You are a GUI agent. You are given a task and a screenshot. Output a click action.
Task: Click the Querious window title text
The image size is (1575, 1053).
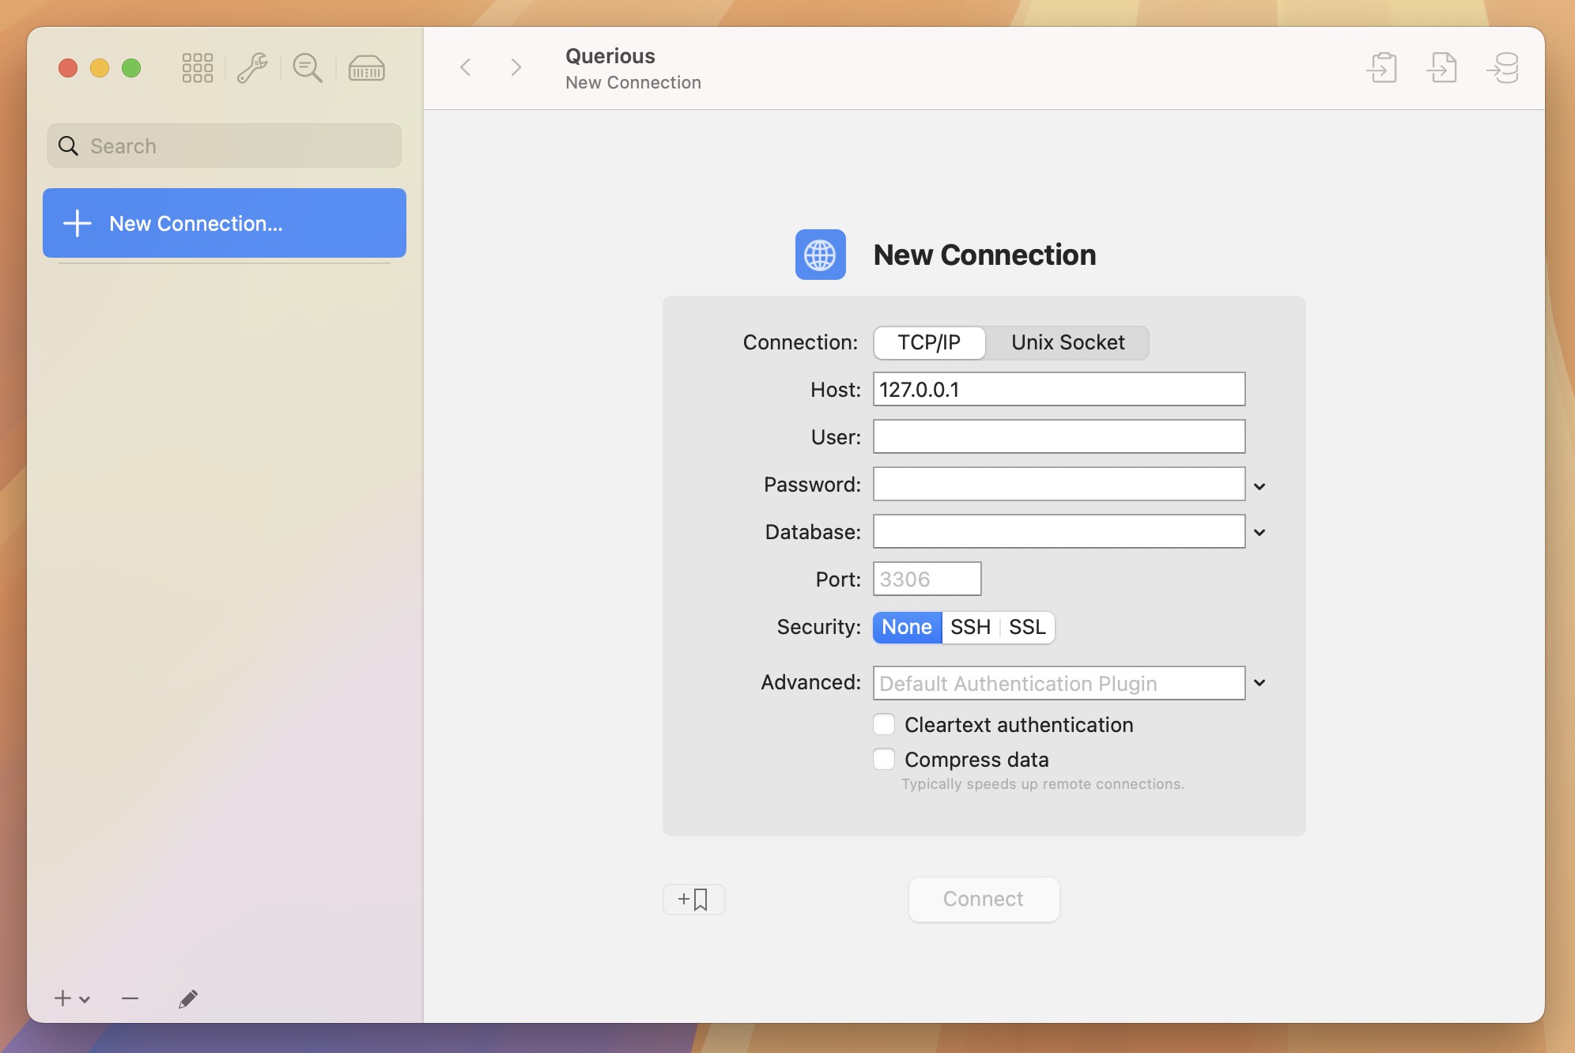[610, 56]
